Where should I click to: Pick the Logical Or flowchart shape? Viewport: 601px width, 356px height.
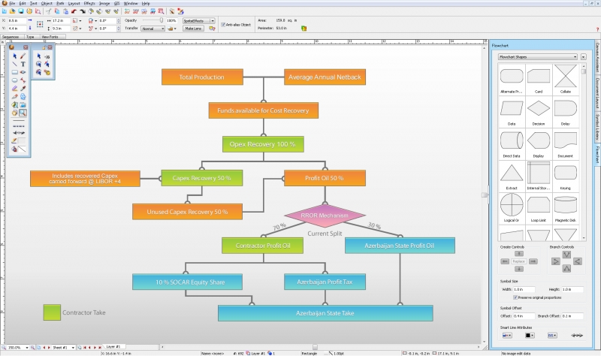(512, 204)
